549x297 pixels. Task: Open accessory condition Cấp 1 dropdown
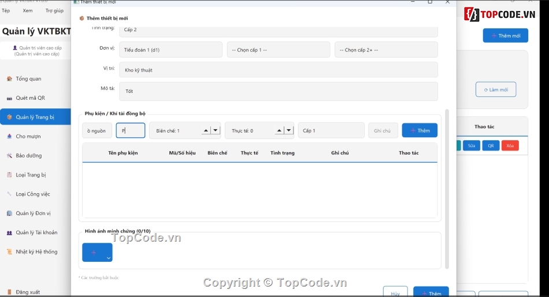(x=331, y=131)
